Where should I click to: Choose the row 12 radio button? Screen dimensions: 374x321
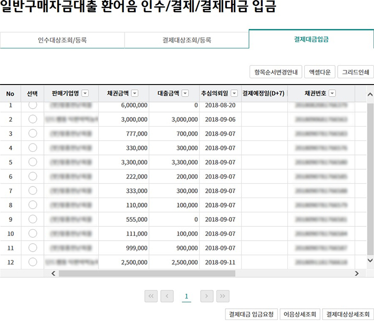coord(33,261)
